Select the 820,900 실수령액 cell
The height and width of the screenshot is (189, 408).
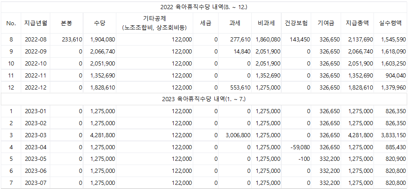[390, 159]
